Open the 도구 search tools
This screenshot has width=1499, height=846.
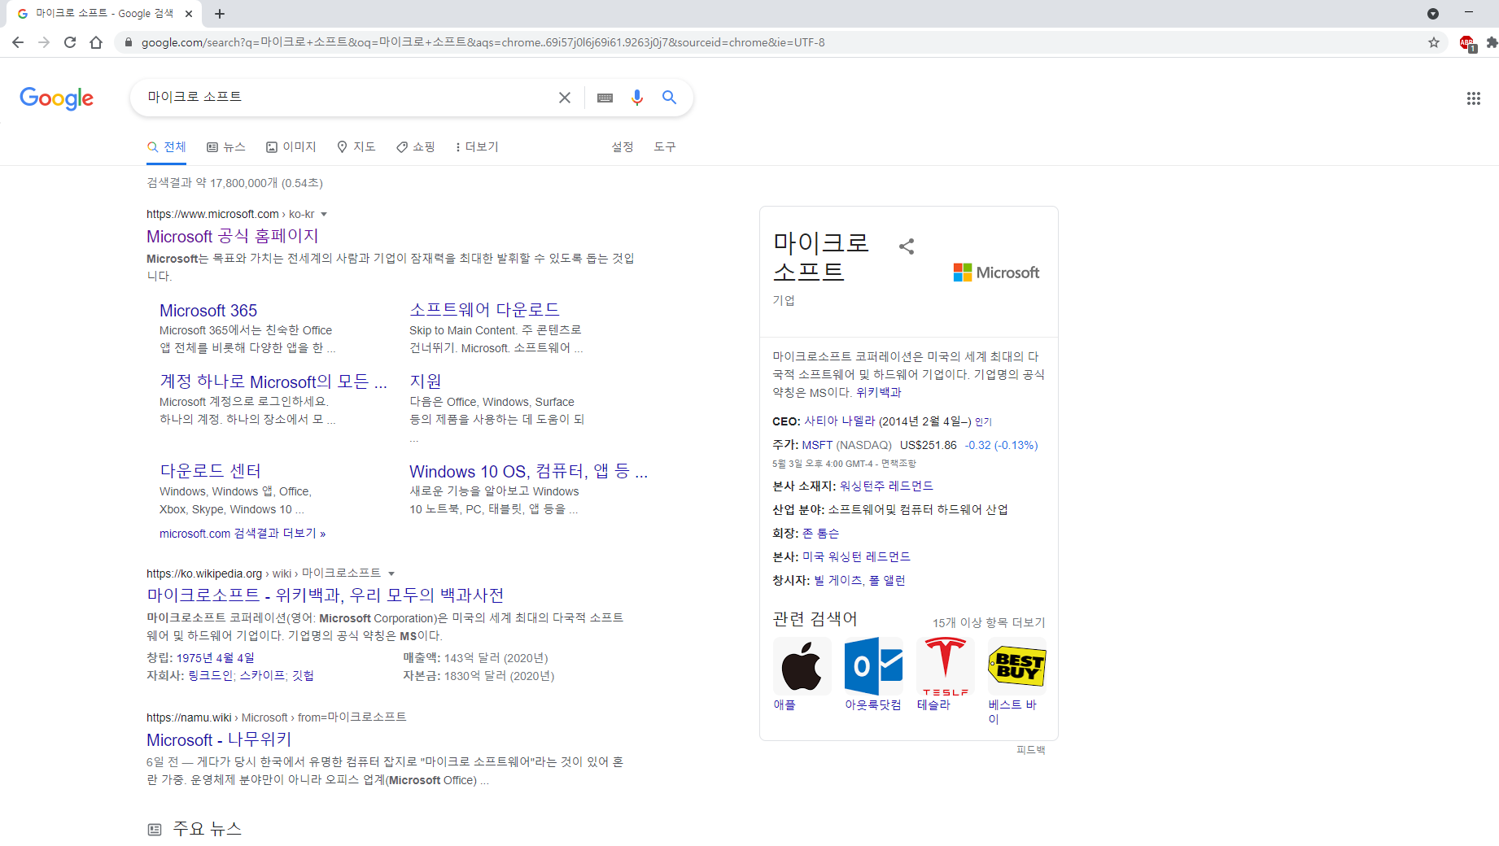tap(665, 147)
